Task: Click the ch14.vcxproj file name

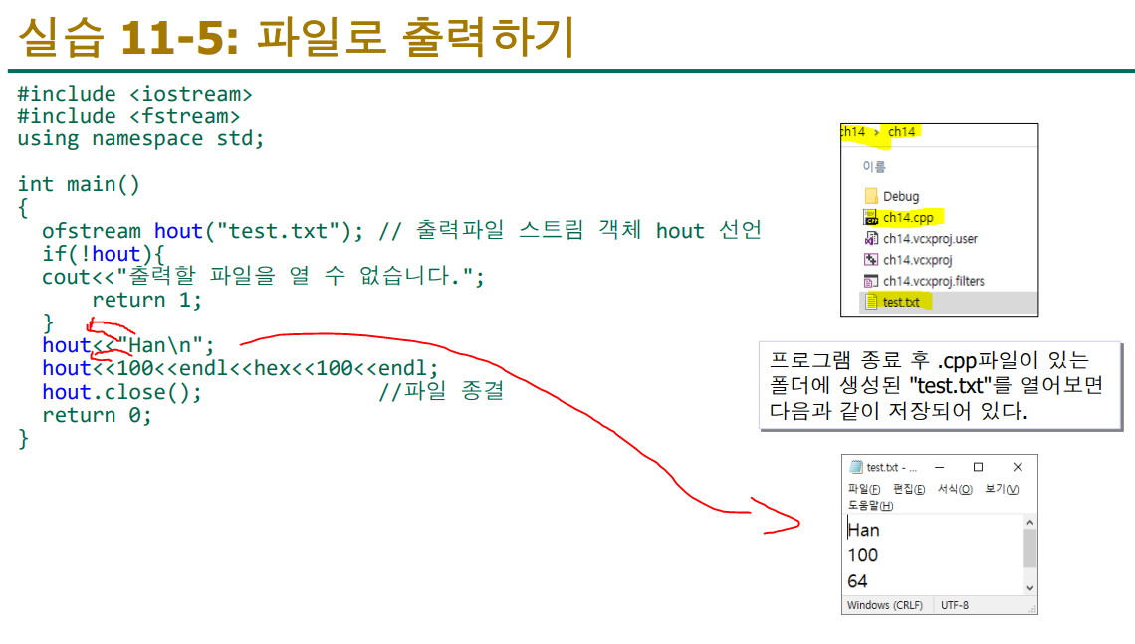Action: pos(917,259)
